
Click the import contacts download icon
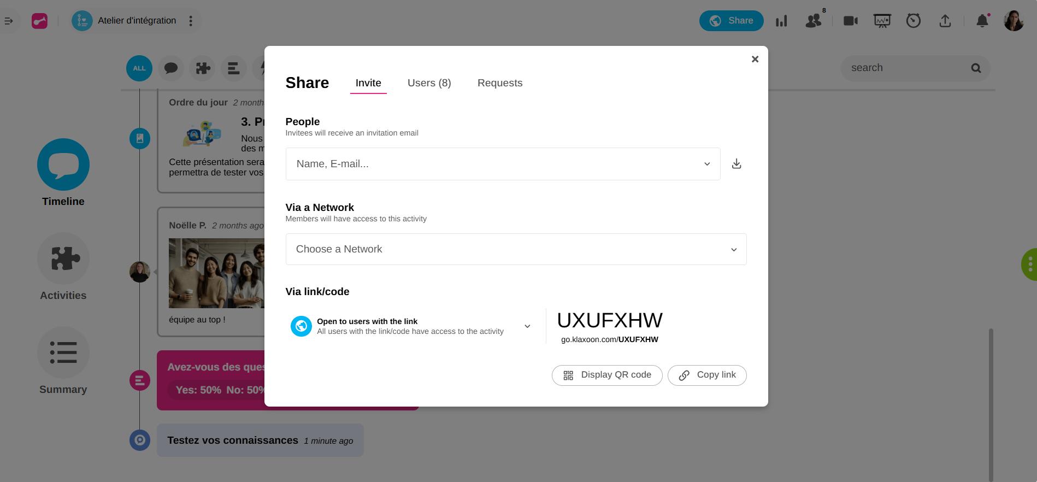[x=736, y=164]
